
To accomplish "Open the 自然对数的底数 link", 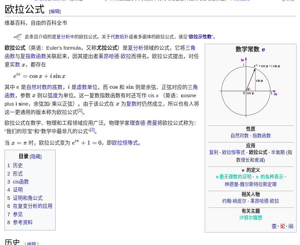I will tap(44, 87).
